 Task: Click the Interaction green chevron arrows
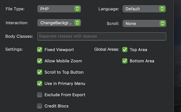coord(77,23)
